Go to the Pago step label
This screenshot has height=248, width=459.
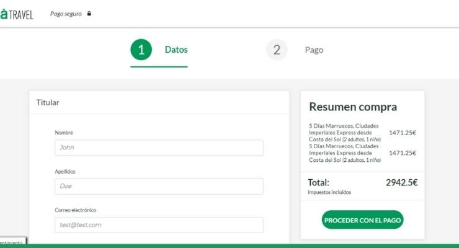314,50
